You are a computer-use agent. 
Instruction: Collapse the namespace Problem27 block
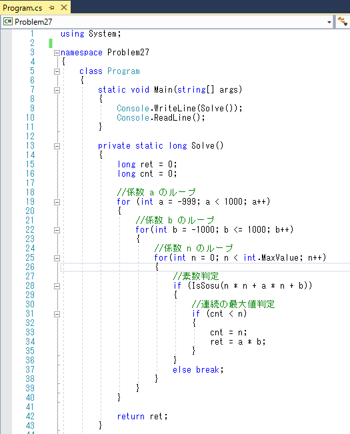click(57, 53)
